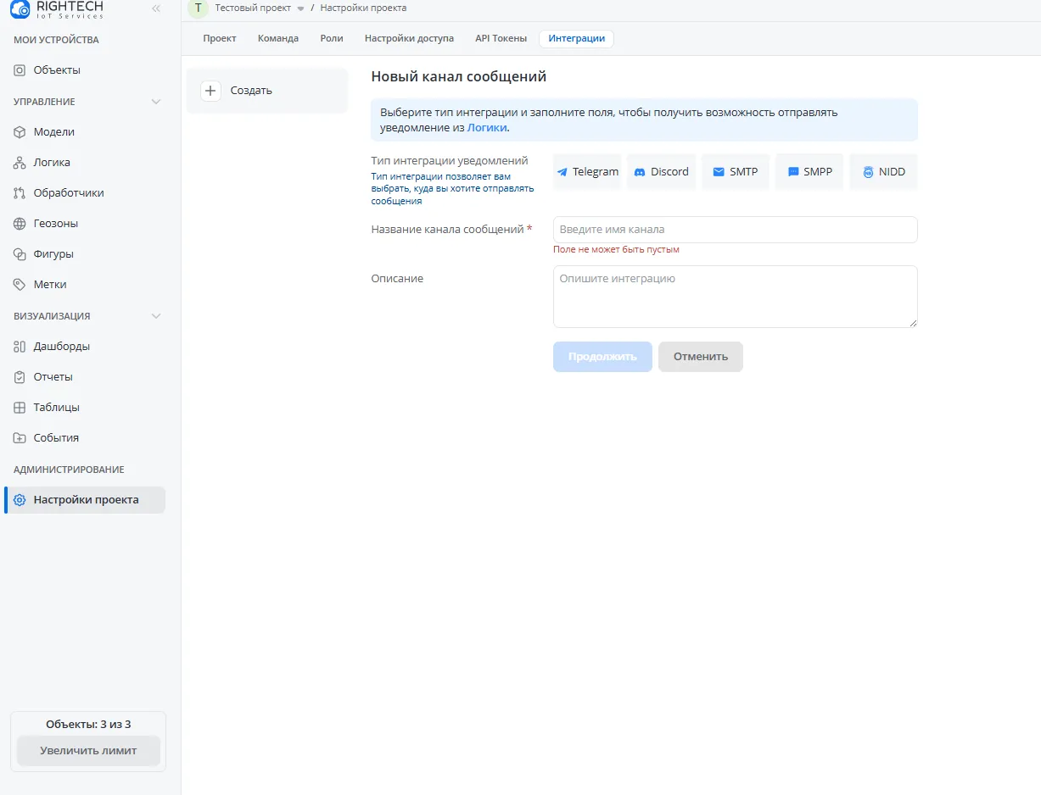
Task: Click the Rightech logo icon
Action: pyautogui.click(x=20, y=9)
